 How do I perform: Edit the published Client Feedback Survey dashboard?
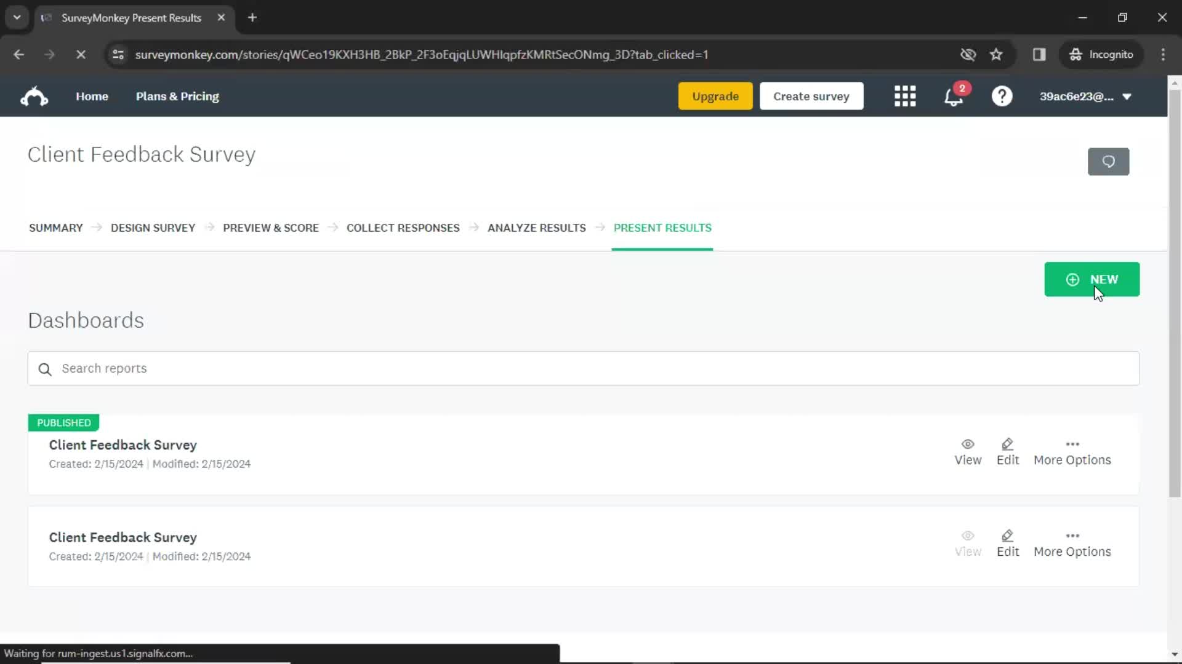pyautogui.click(x=1008, y=453)
